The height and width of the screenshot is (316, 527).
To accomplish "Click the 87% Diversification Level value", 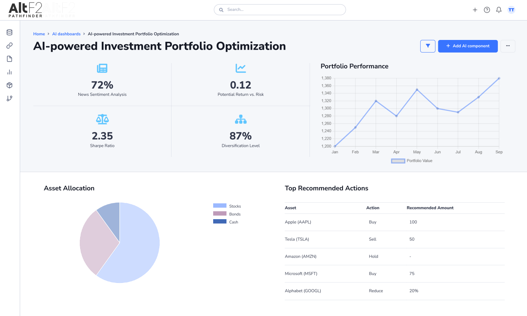I will click(x=240, y=136).
